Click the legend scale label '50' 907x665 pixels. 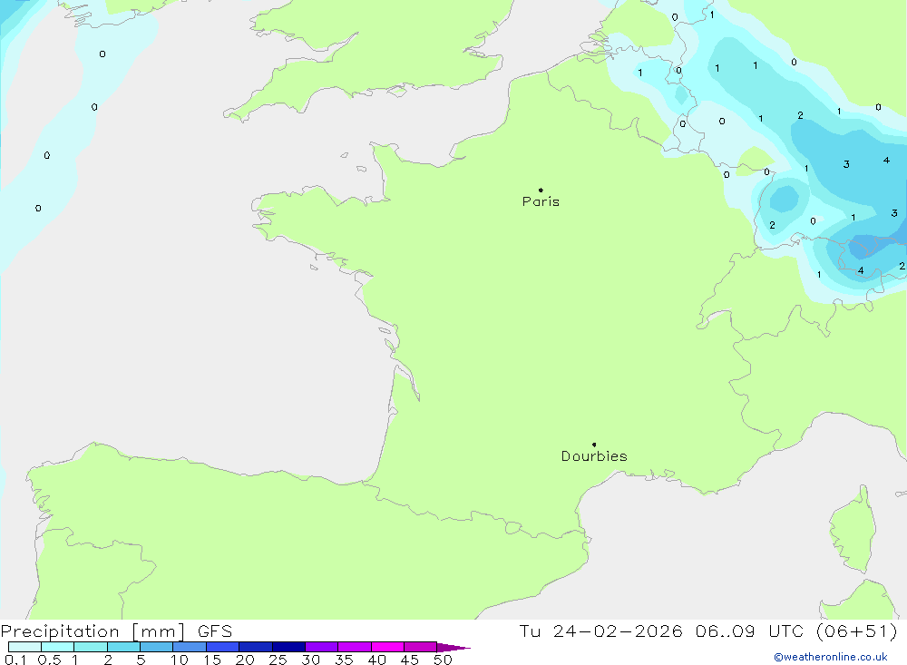pos(444,660)
